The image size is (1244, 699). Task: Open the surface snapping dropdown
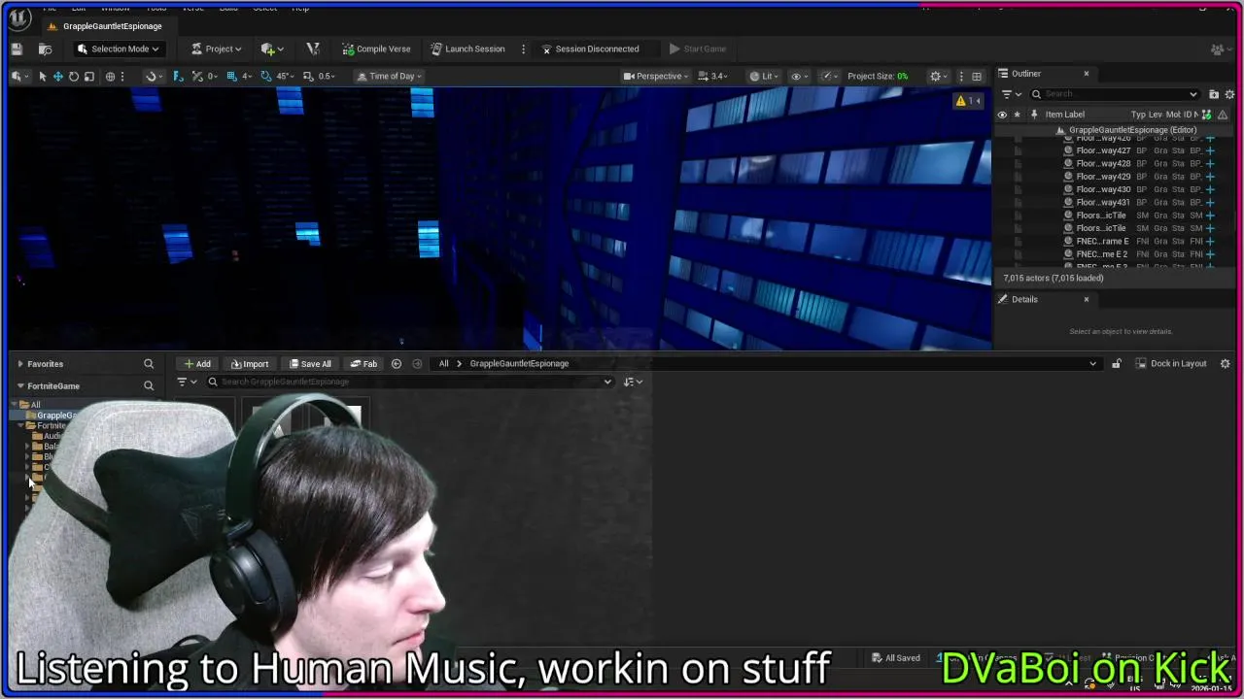(153, 76)
